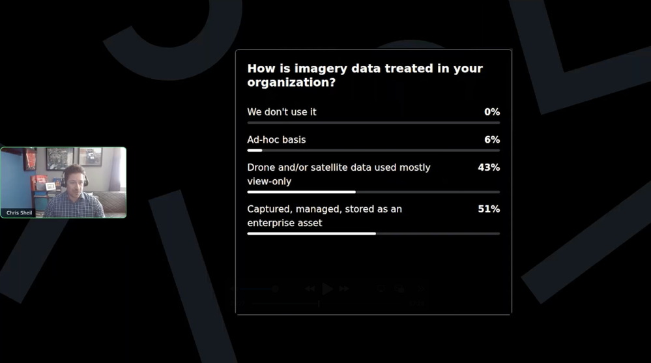This screenshot has width=651, height=363.
Task: Click the volume slider knob
Action: pyautogui.click(x=276, y=289)
